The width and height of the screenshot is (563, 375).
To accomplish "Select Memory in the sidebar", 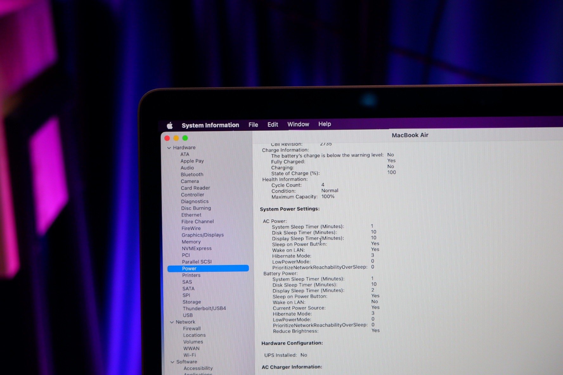I will click(191, 242).
